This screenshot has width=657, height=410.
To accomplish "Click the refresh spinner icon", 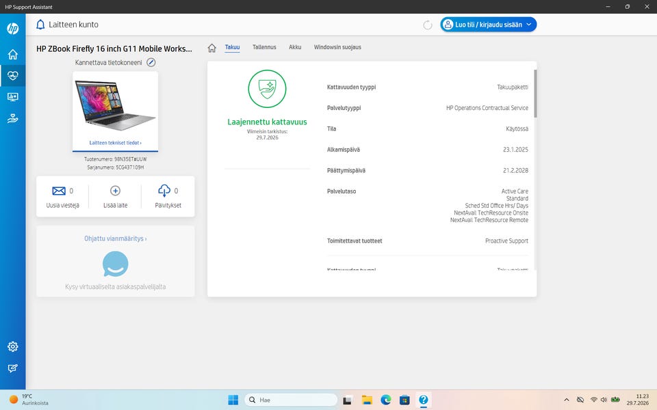I will coord(427,25).
